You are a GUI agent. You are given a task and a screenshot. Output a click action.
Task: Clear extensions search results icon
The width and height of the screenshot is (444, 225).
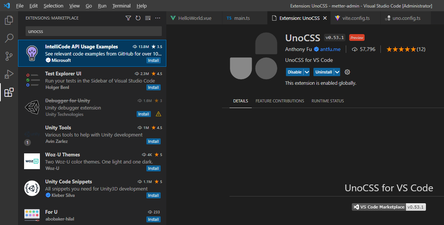148,18
